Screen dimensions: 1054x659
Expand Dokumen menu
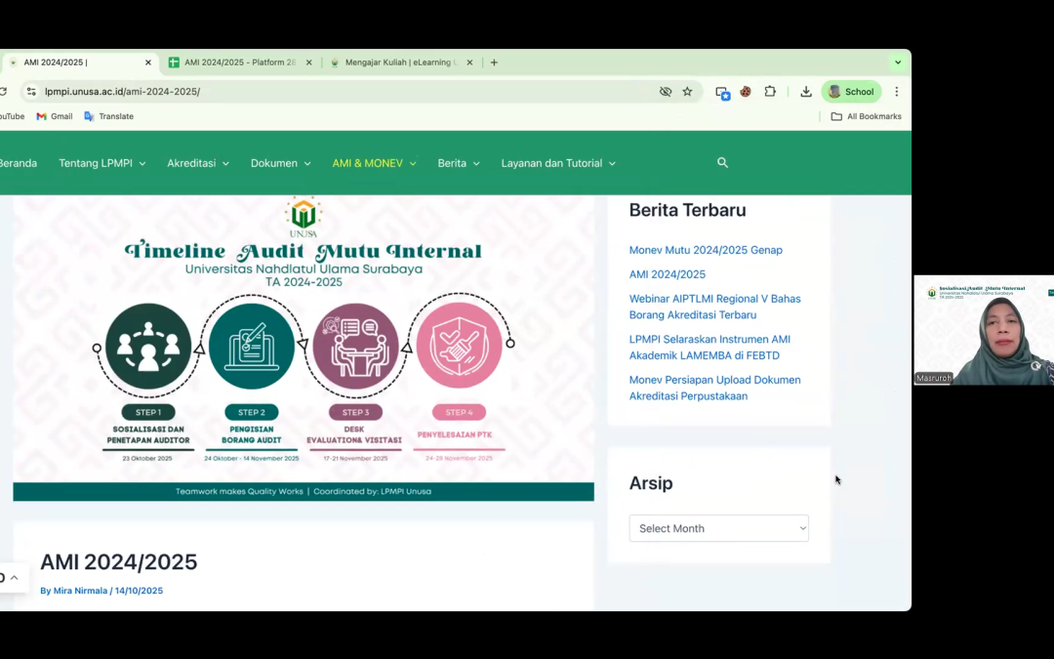280,163
